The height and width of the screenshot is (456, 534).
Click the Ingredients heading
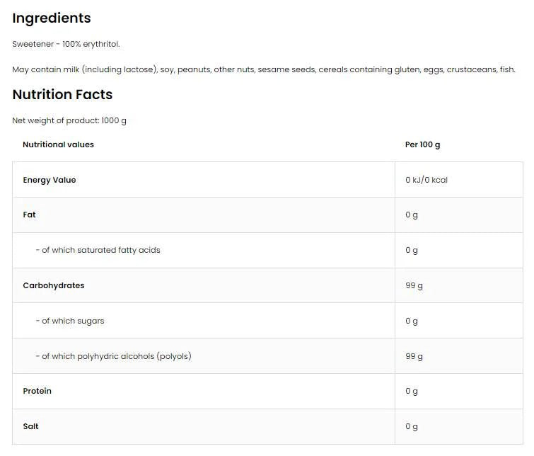coord(52,18)
